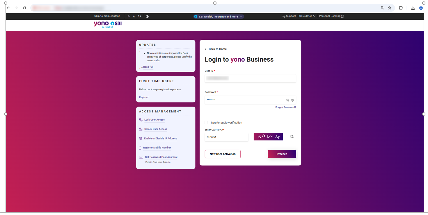Reload the page with refresh icon
The image size is (428, 215).
pos(24,8)
